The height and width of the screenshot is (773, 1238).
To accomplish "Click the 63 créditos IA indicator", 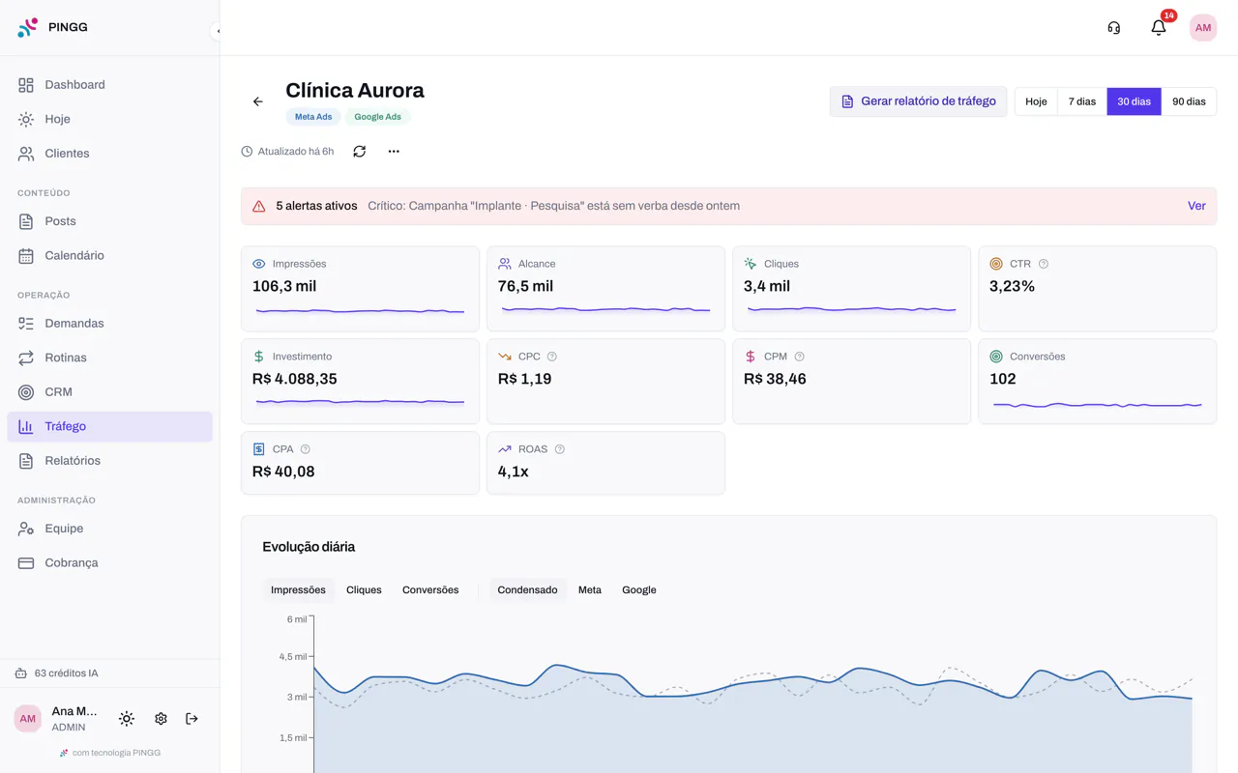I will click(57, 673).
